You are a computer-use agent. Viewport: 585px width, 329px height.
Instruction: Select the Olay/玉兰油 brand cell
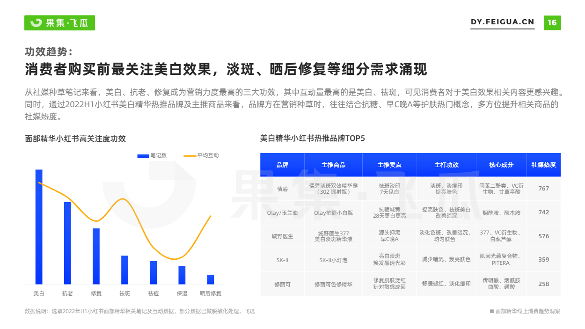pos(282,212)
